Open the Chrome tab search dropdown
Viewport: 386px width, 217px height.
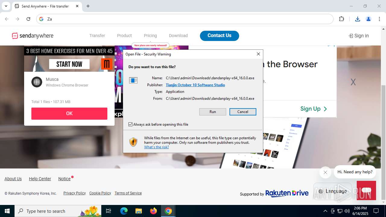tap(6, 6)
